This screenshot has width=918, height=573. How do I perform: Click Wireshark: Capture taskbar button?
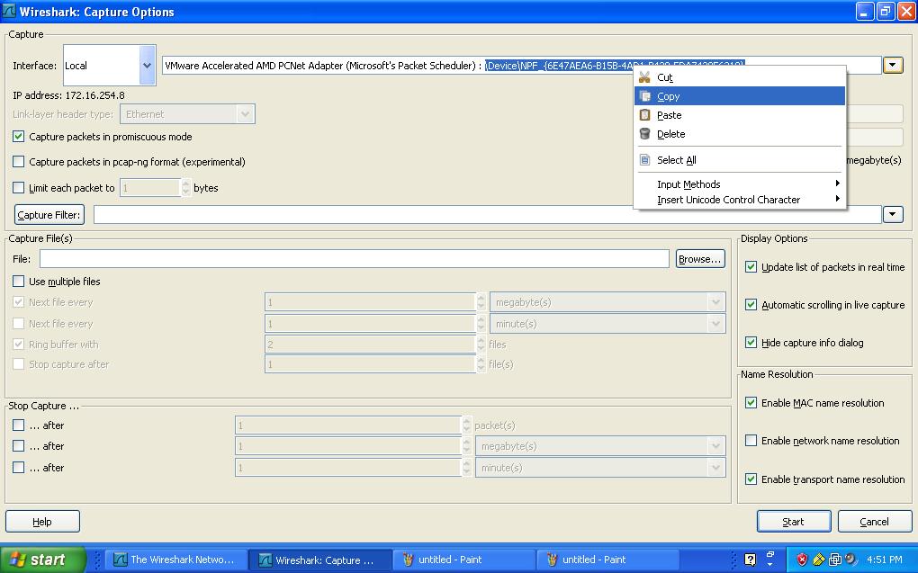point(320,560)
